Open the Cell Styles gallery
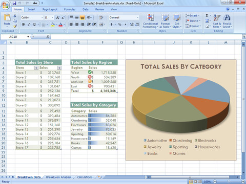Viewport: 246px width, 184px height. [x=177, y=21]
